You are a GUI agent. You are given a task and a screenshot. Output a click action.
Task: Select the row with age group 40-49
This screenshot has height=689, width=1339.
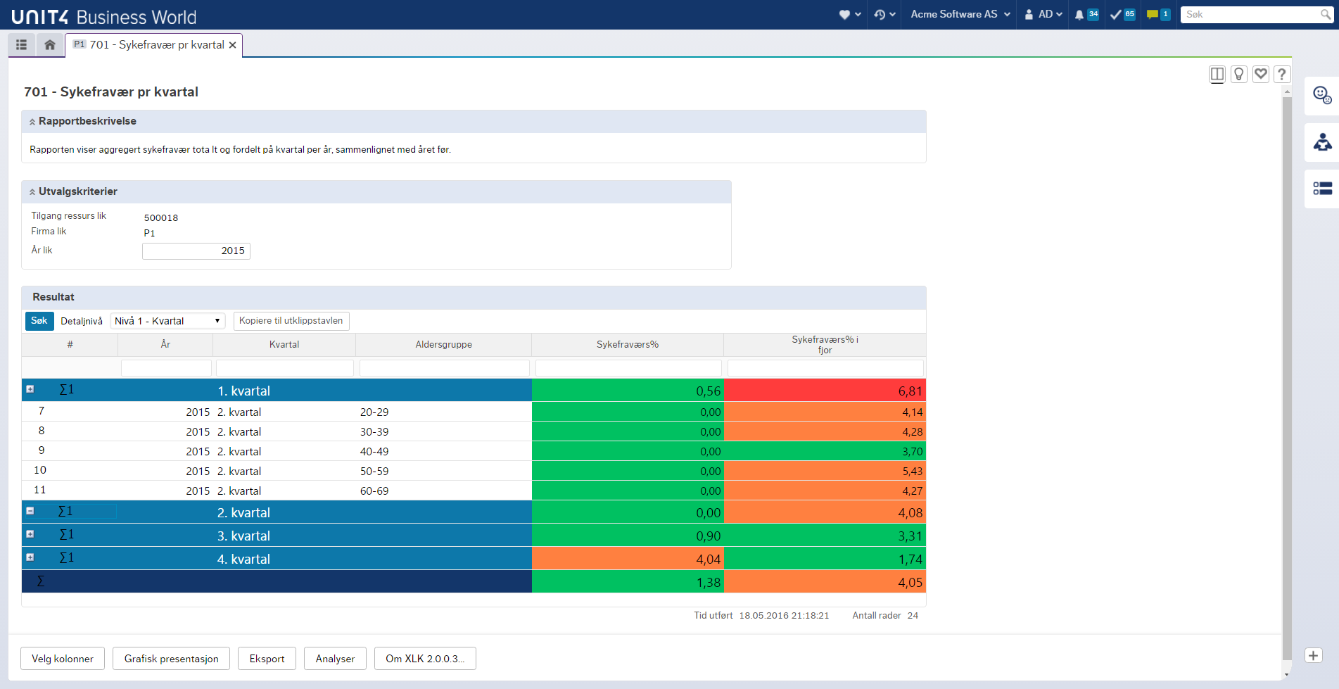click(474, 451)
